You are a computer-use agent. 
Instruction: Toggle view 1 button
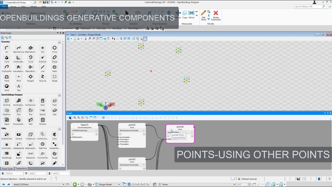pyautogui.click(x=129, y=184)
